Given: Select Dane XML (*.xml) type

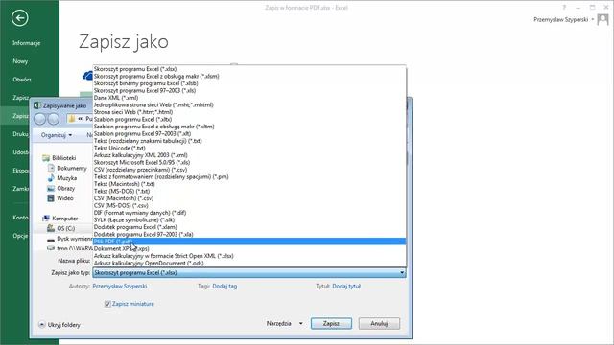Looking at the screenshot, I should (249, 98).
